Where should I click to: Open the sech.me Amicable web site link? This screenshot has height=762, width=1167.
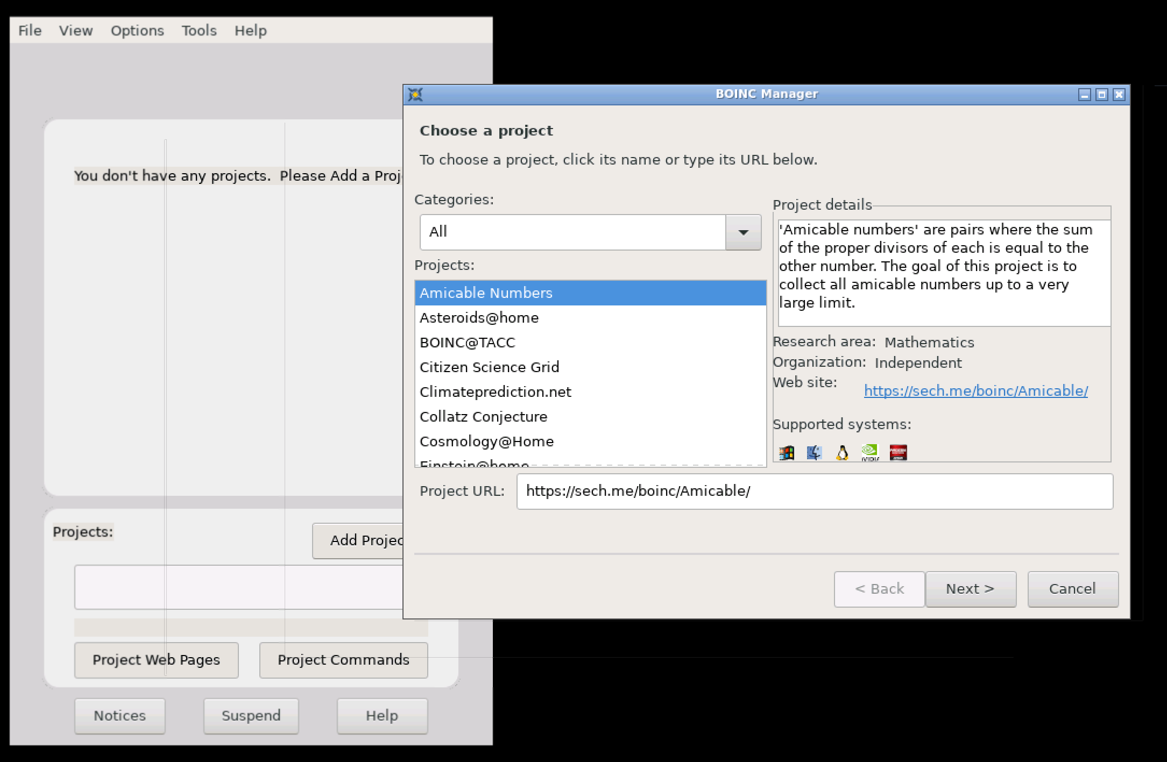975,391
